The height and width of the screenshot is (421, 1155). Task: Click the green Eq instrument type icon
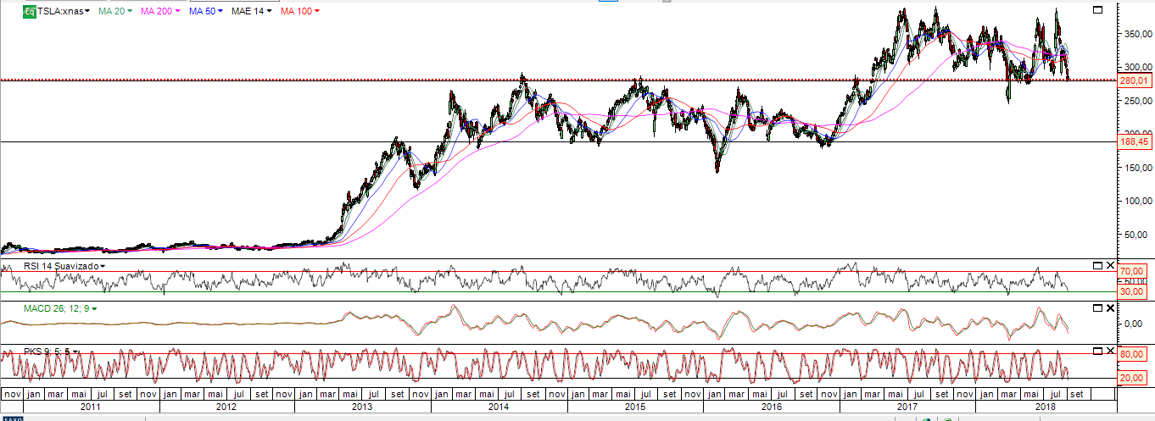coord(29,12)
